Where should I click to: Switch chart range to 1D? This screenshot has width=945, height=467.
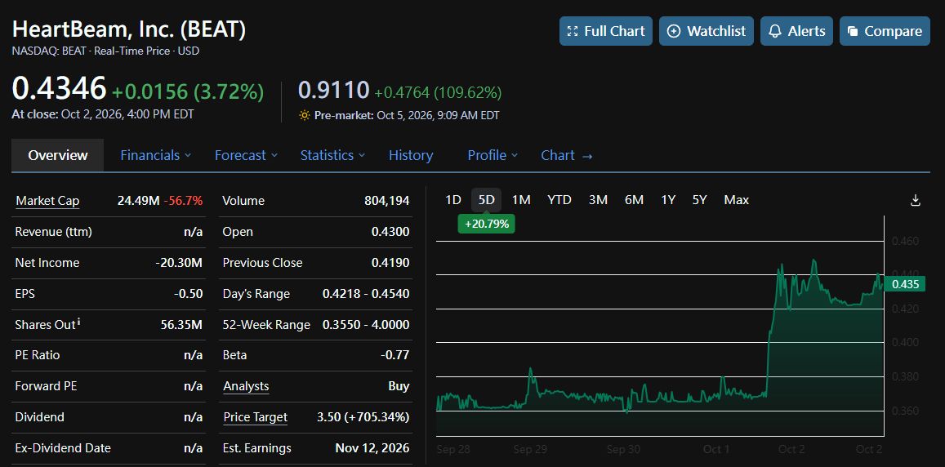[452, 200]
